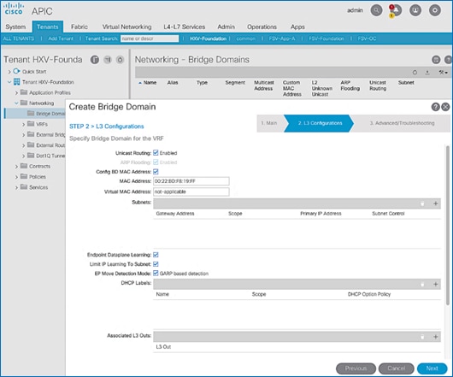Click the Quick Start icon in tree
Image resolution: width=453 pixels, height=377 pixels.
point(17,71)
